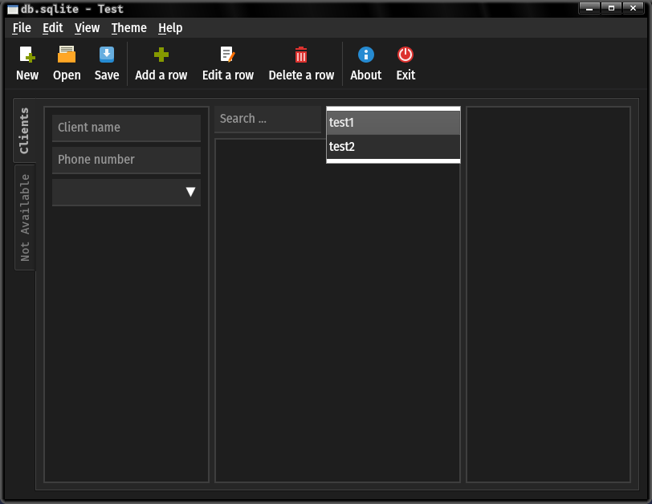Click the Open folder icon
The width and height of the screenshot is (652, 504).
click(x=67, y=55)
